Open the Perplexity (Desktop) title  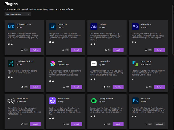pyautogui.click(x=25, y=61)
